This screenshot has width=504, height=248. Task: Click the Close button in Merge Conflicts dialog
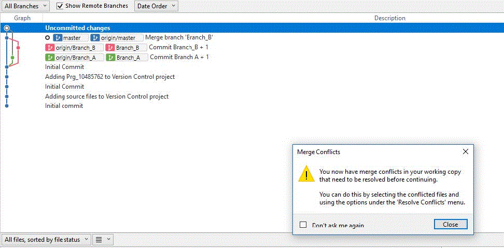[x=450, y=225]
